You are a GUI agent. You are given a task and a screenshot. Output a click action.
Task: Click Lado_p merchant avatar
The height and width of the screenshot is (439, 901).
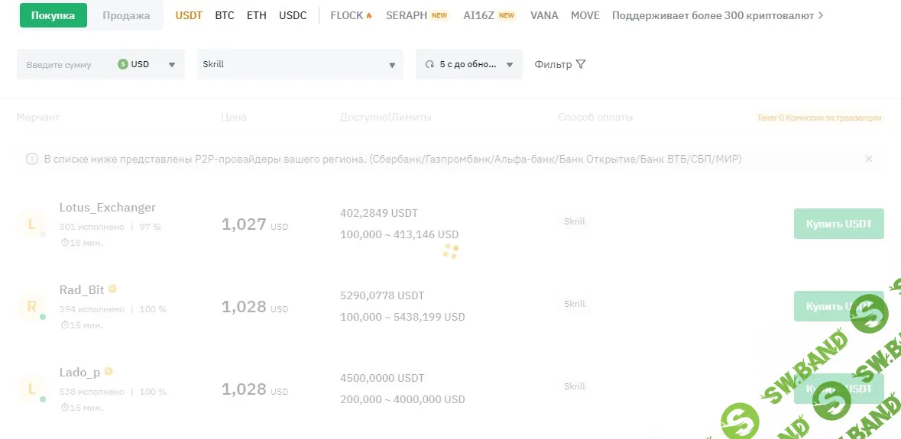[x=31, y=389]
